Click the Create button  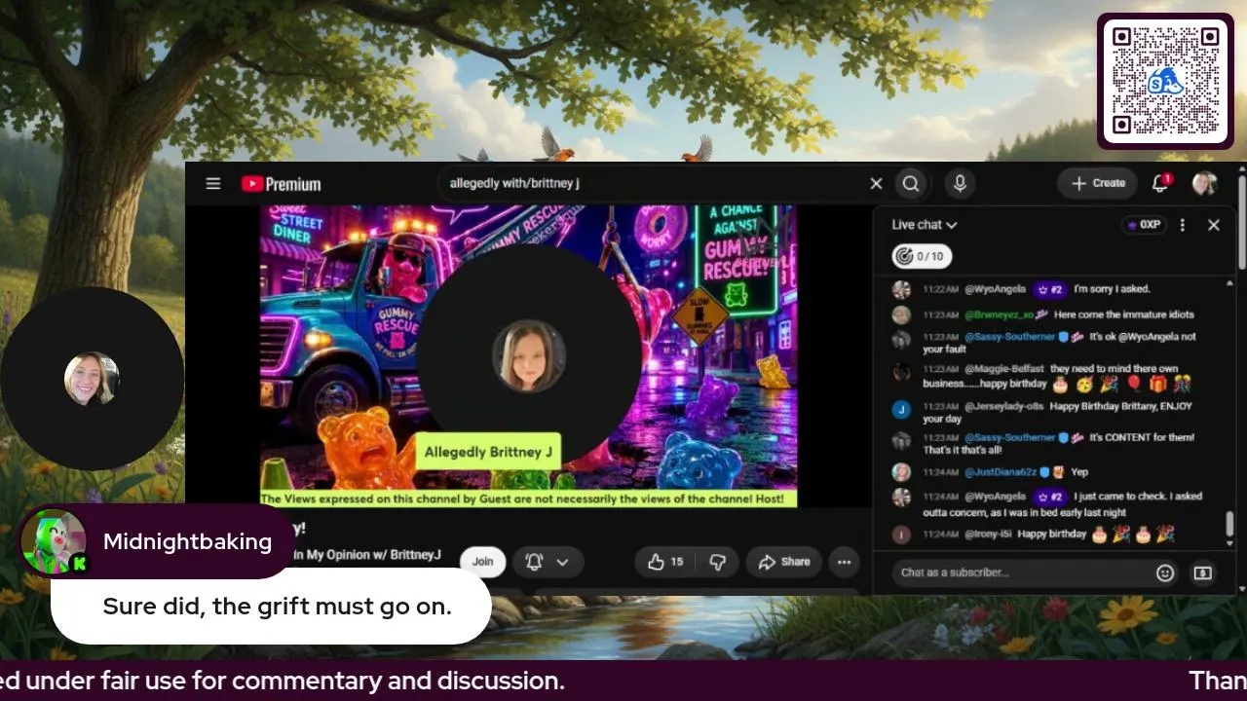(x=1098, y=183)
